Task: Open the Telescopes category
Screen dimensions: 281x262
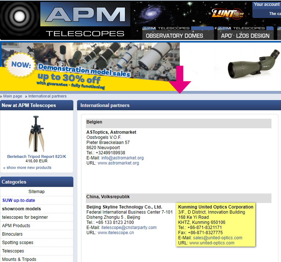Action: click(13, 251)
